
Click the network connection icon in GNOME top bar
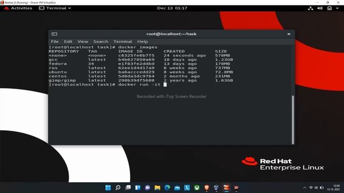(311, 9)
